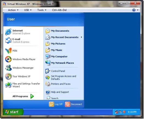
Task: Click the red security shield tray icon
Action: [x=124, y=112]
